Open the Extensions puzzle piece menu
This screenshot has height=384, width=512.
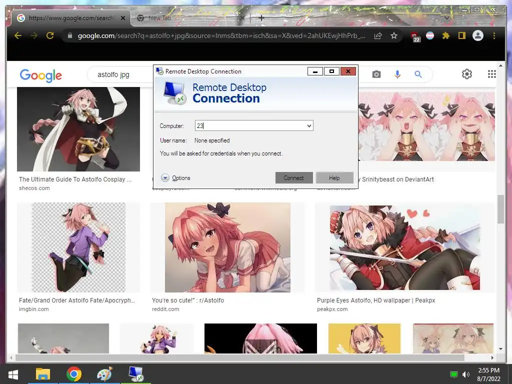click(445, 35)
